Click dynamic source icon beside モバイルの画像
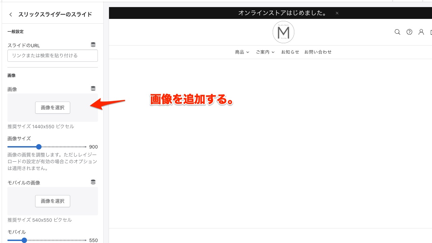Image resolution: width=432 pixels, height=243 pixels. (93, 182)
